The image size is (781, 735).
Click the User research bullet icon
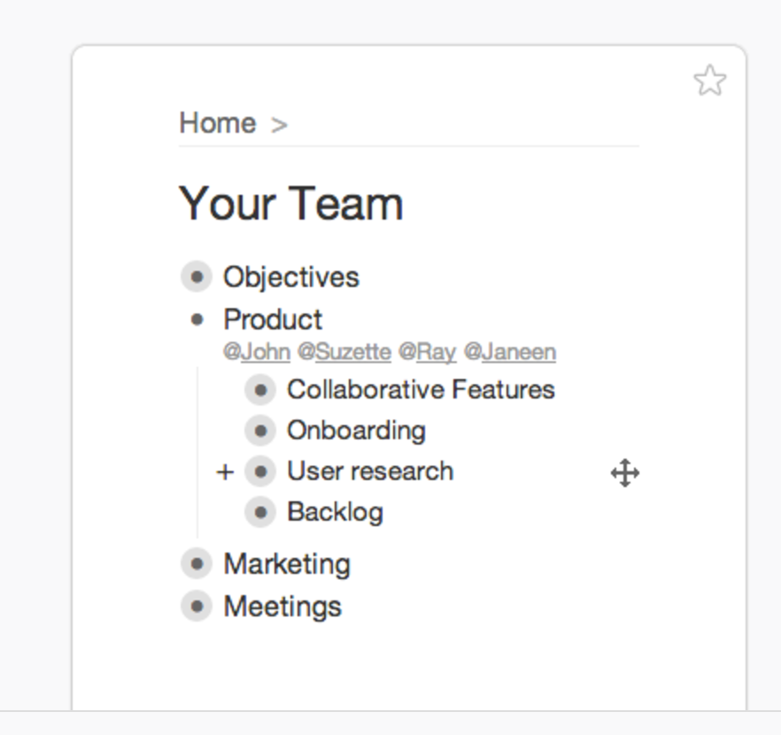point(260,471)
